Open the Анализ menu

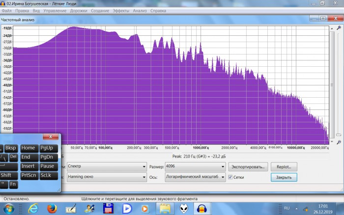140,11
